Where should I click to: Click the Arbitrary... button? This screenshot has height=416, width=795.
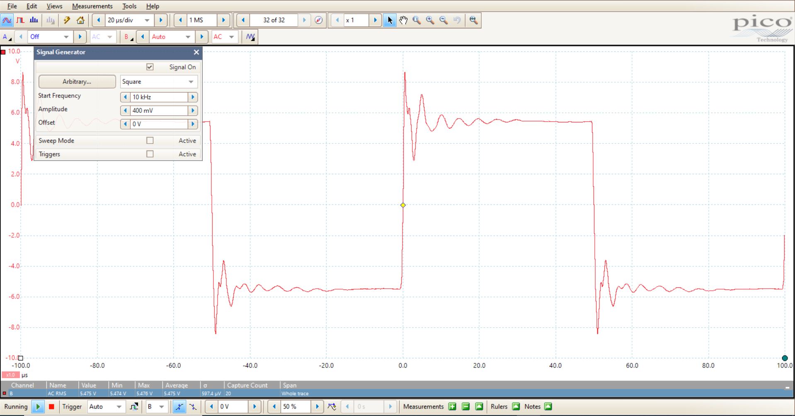pos(77,82)
